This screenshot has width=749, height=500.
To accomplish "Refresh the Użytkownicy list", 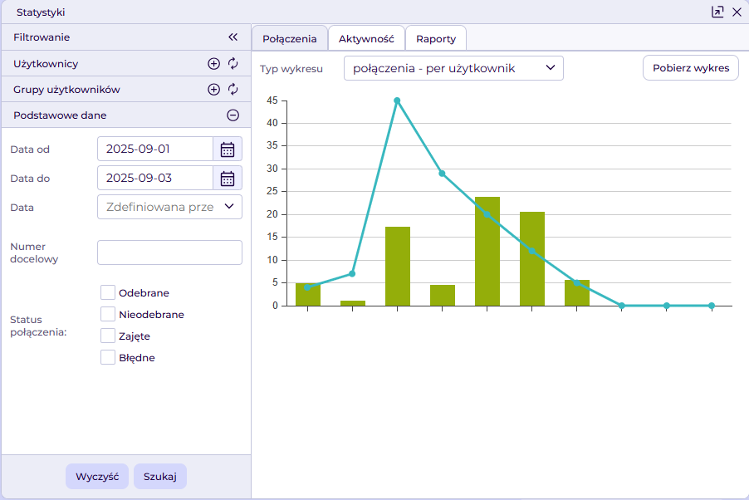I will (233, 64).
